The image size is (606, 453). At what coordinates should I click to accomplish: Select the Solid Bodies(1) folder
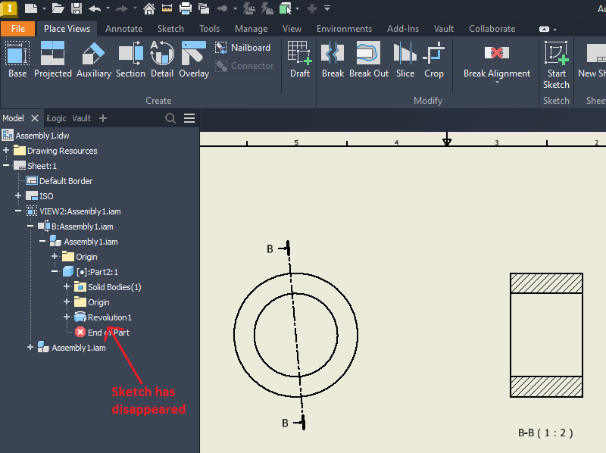114,287
